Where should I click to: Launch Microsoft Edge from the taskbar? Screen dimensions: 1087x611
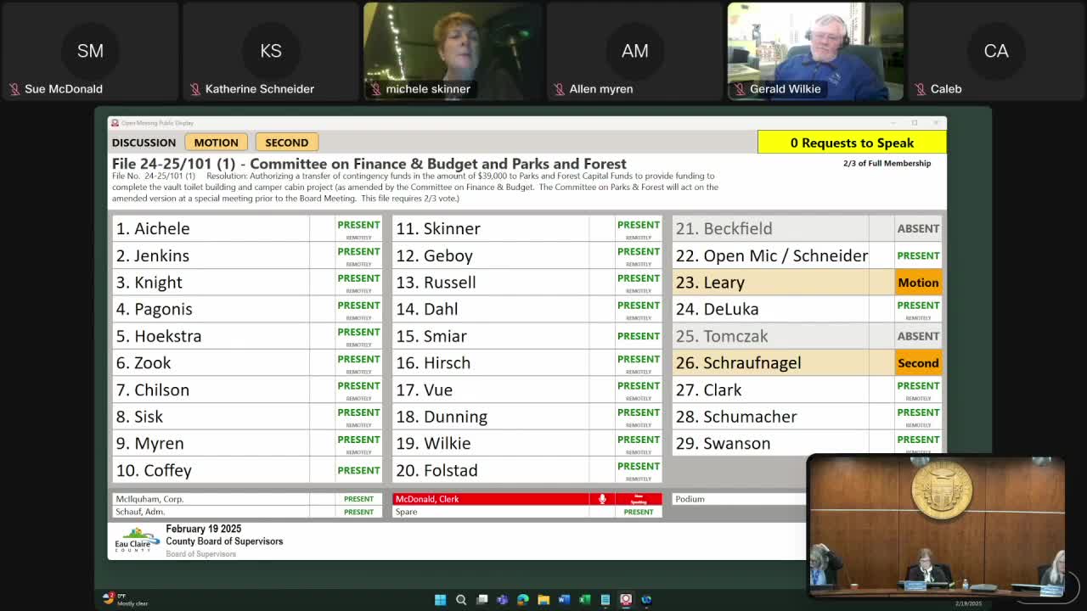523,599
